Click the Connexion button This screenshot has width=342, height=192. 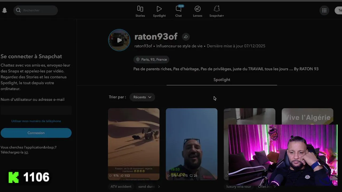click(x=36, y=133)
